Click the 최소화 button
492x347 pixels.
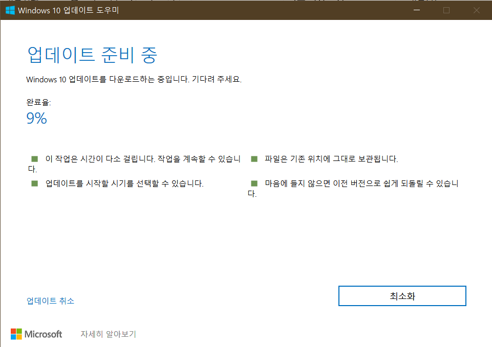click(402, 296)
